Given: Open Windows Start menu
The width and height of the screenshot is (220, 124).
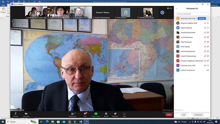Looking at the screenshot, I should click(3, 122).
